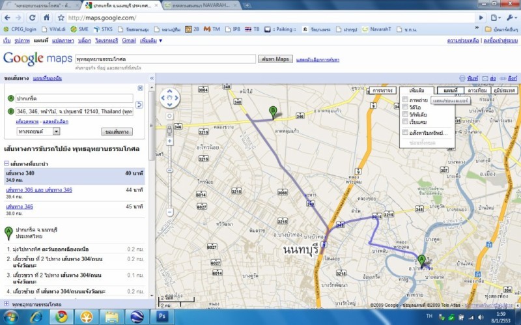Open the แผนที่ของฉัน My Maps link
Image resolution: width=521 pixels, height=325 pixels.
click(47, 78)
